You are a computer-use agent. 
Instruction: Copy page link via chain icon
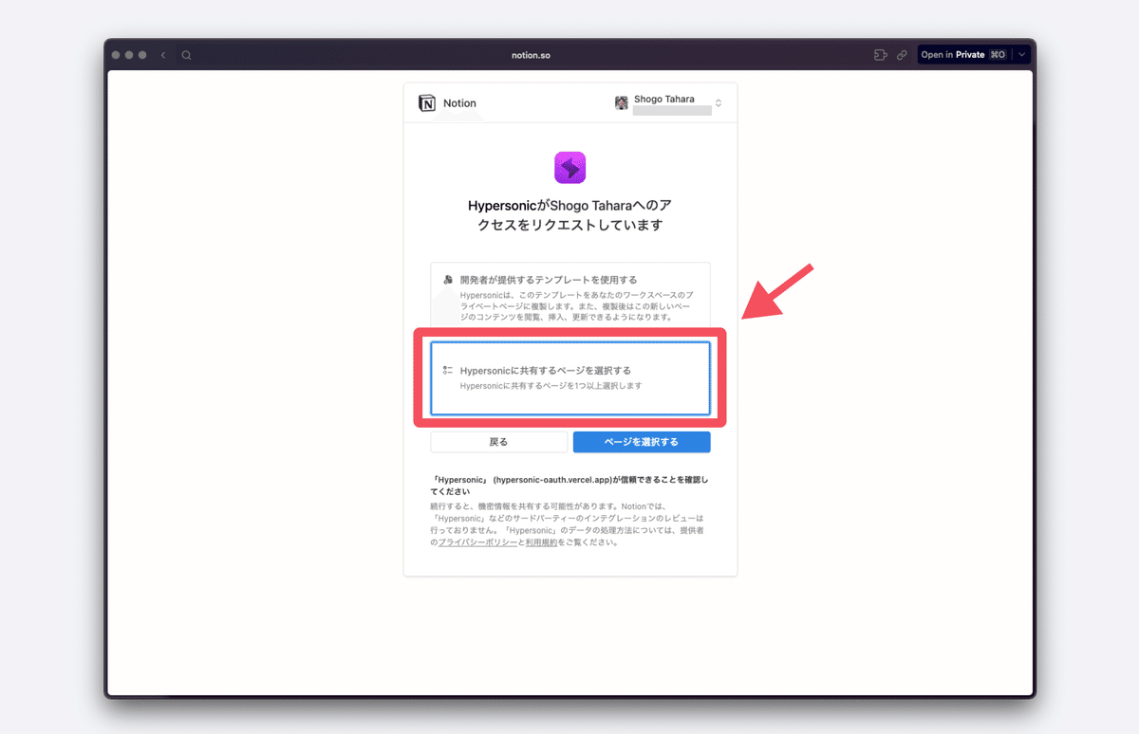902,55
